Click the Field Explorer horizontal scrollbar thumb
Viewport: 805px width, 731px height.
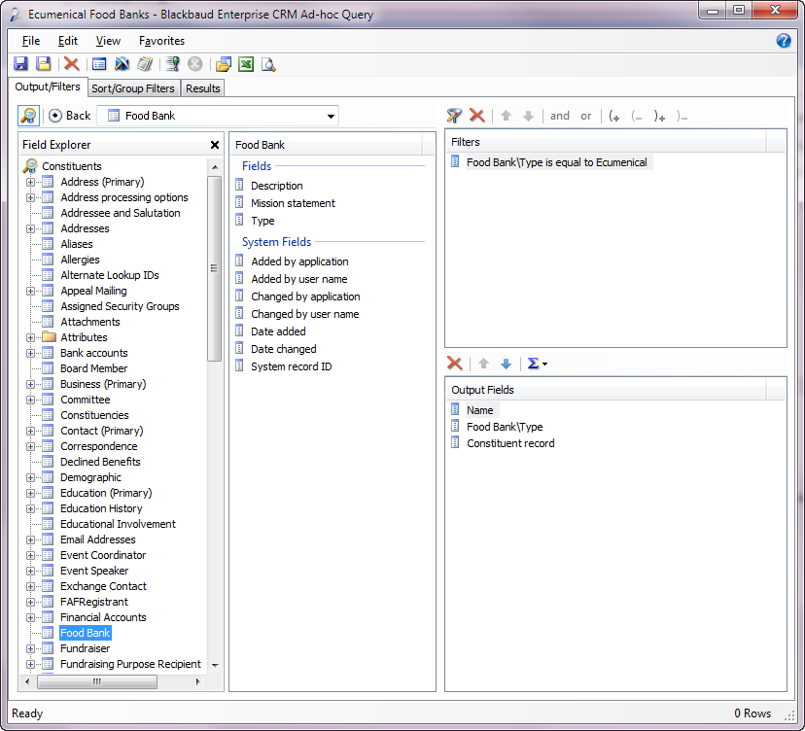click(97, 681)
